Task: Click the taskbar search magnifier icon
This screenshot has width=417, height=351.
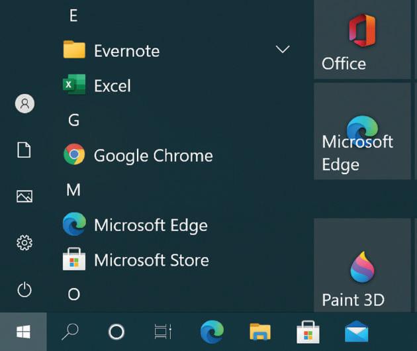Action: point(70,332)
